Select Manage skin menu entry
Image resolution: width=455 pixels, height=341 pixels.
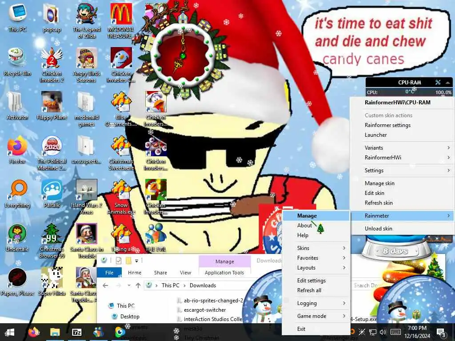tap(402, 183)
